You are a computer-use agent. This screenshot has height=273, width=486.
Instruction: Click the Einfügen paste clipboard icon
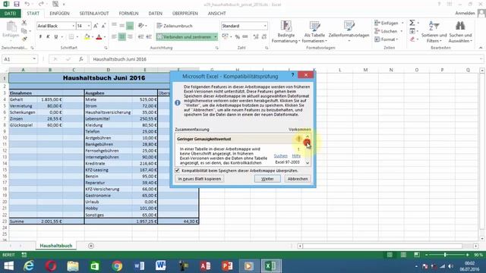point(11,27)
